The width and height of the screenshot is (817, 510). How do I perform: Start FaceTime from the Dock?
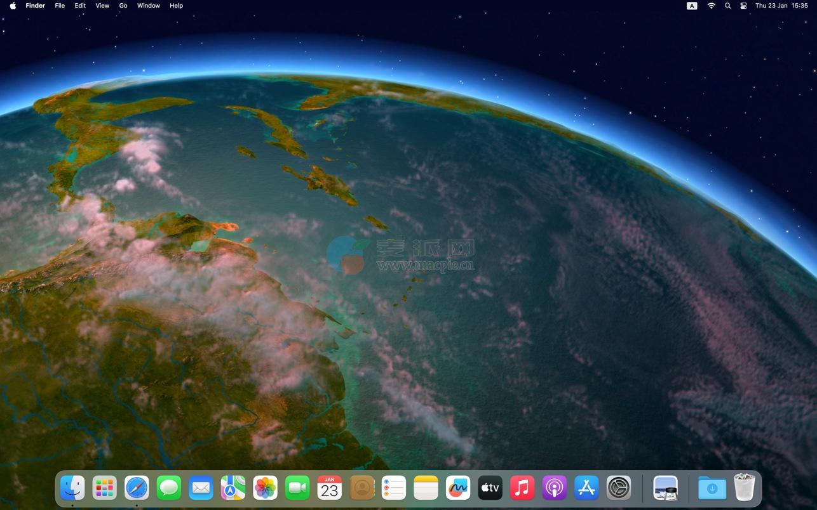tap(297, 488)
